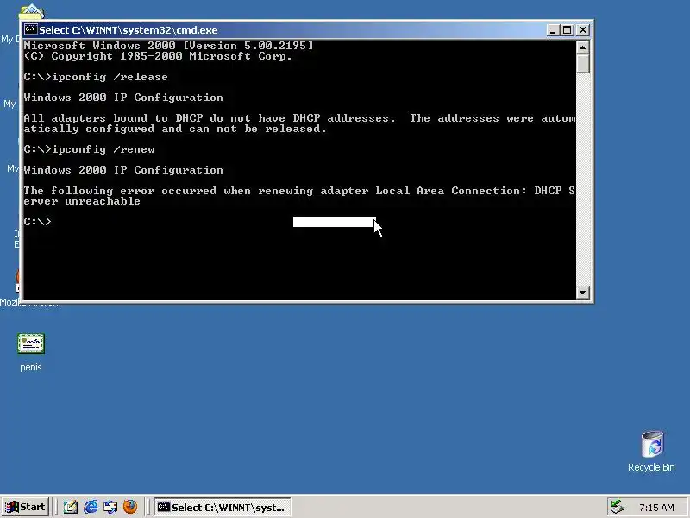Click the console vertical scrollbar thumb

click(583, 63)
